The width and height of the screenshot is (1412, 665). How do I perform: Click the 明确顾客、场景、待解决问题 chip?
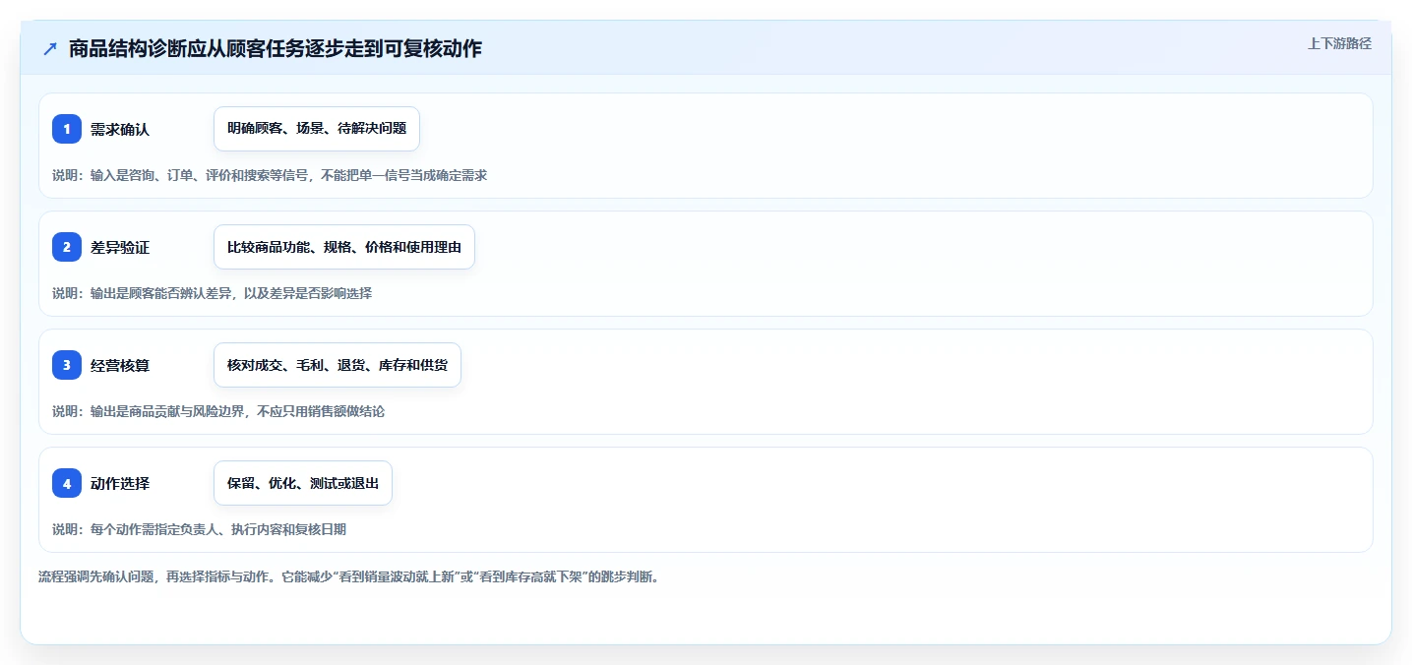(x=317, y=129)
